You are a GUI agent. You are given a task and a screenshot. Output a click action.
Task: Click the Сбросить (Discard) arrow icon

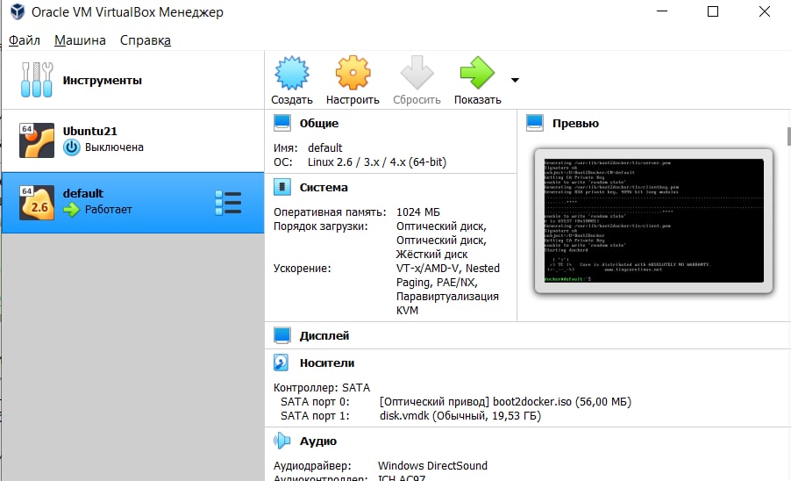[417, 73]
